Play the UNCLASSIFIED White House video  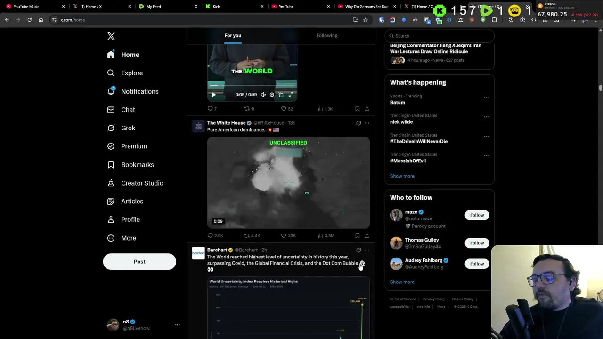(x=288, y=183)
